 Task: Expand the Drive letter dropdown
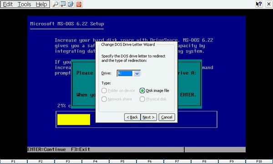coord(137,73)
